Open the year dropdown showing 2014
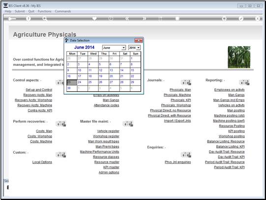 pos(134,48)
